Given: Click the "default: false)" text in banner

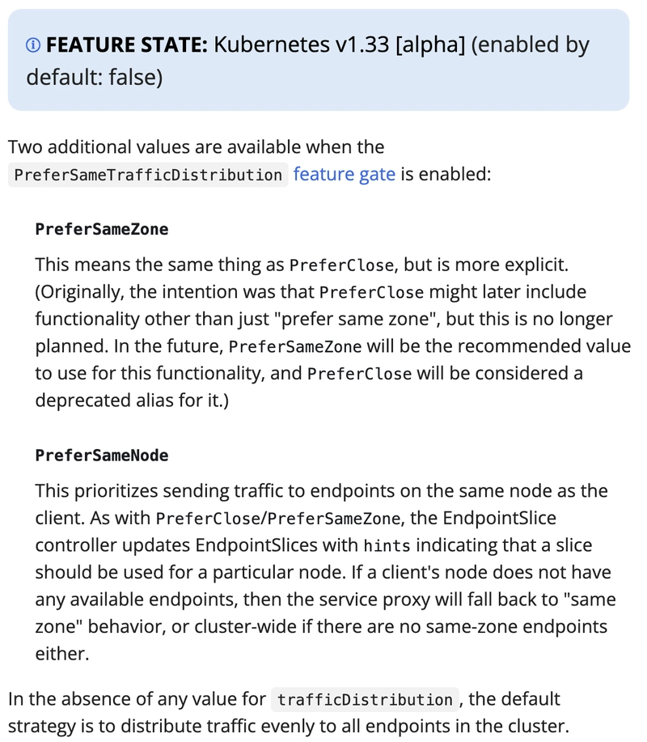Looking at the screenshot, I should (94, 78).
